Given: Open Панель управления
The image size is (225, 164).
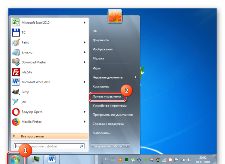Looking at the screenshot, I should point(107,96).
